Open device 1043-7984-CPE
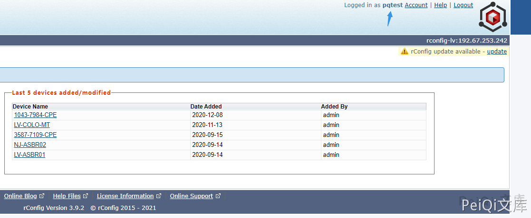Viewport: 531px width, 218px height. click(x=35, y=115)
